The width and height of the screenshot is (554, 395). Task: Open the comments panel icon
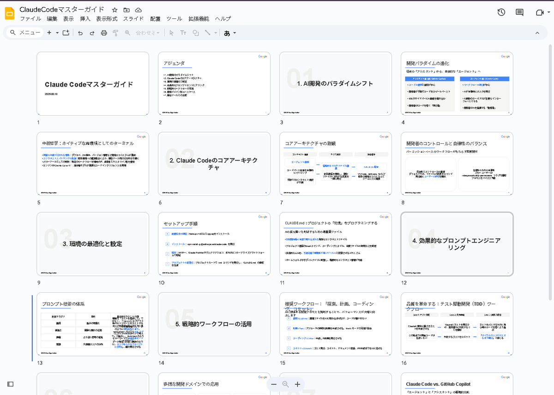coord(519,12)
